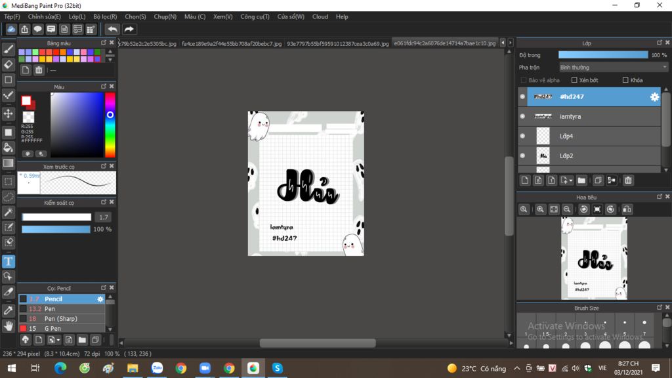672x378 pixels.
Task: Activate the rectangular Select tool
Action: (8, 182)
